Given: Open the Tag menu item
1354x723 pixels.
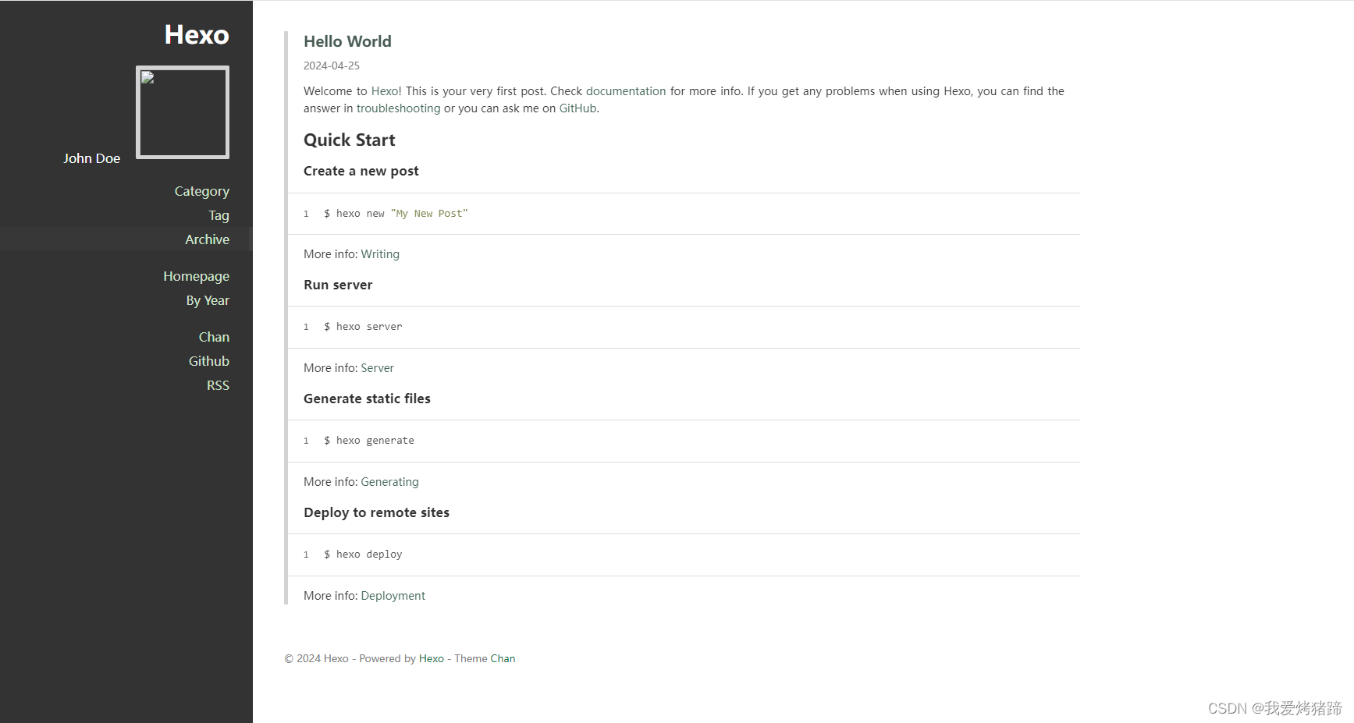Looking at the screenshot, I should [x=219, y=215].
